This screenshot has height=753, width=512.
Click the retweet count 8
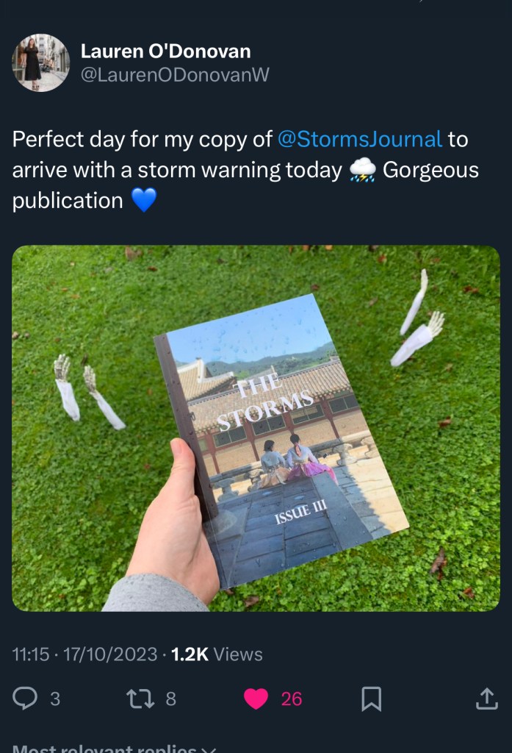pos(170,699)
